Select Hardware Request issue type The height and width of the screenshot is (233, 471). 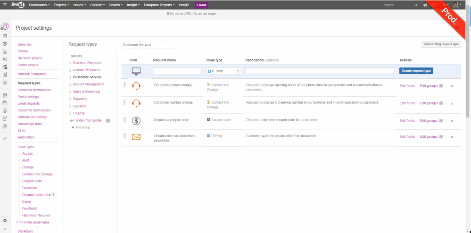click(x=36, y=215)
